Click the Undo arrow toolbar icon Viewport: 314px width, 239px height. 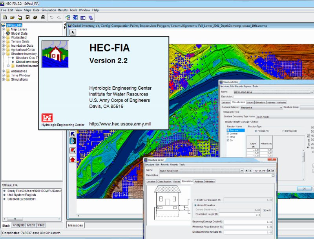(51, 17)
